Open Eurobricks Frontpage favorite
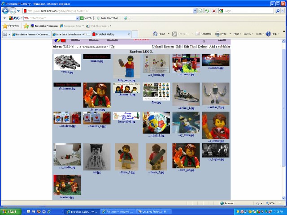Viewport: 287px width, 215px height. click(x=44, y=26)
